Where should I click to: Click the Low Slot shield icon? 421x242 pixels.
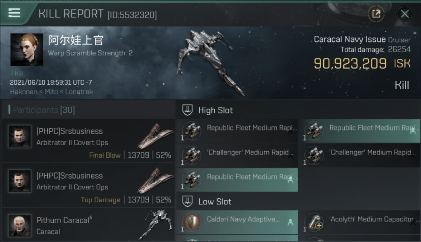point(187,202)
